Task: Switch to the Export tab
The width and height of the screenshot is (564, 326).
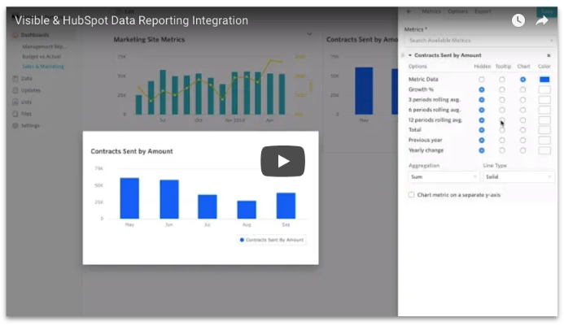Action: click(x=483, y=11)
